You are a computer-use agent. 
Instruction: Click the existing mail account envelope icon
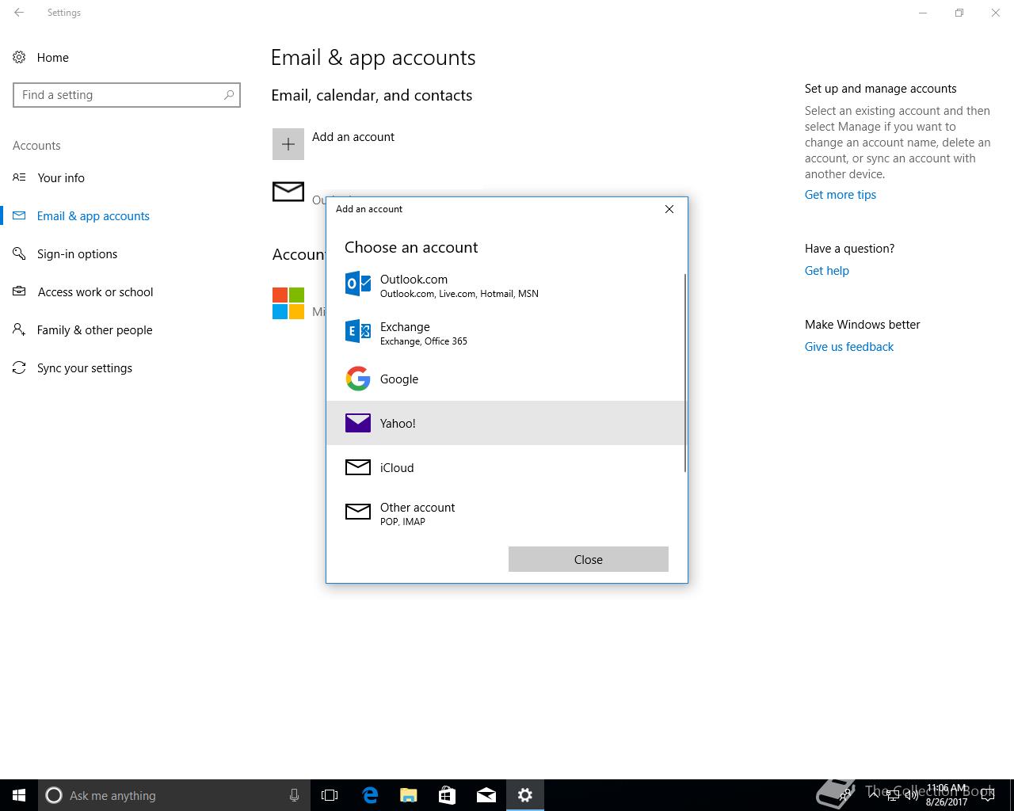[x=288, y=192]
